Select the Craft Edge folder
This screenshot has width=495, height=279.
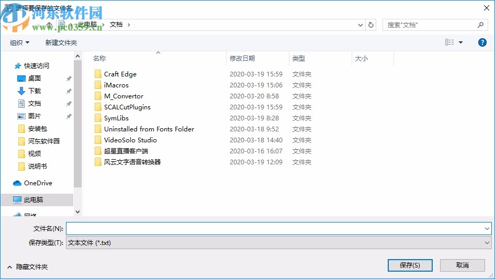[120, 74]
